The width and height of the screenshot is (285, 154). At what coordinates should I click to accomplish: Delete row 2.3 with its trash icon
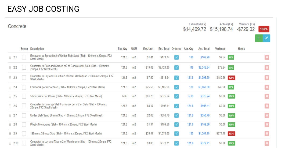267,78
